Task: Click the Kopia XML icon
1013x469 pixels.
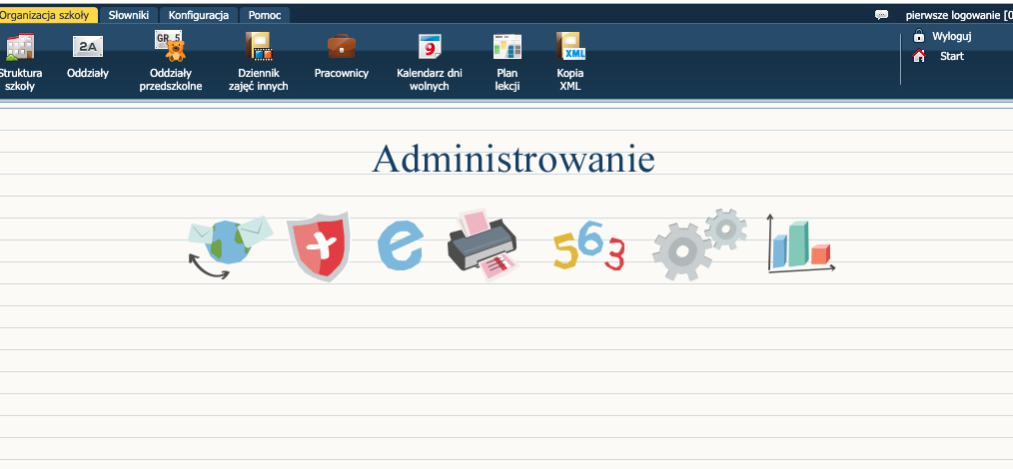Action: click(570, 47)
